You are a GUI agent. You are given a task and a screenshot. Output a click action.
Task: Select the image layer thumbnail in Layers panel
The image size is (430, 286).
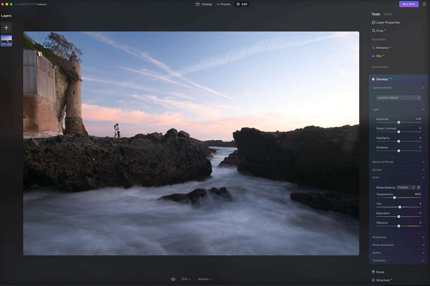point(6,41)
